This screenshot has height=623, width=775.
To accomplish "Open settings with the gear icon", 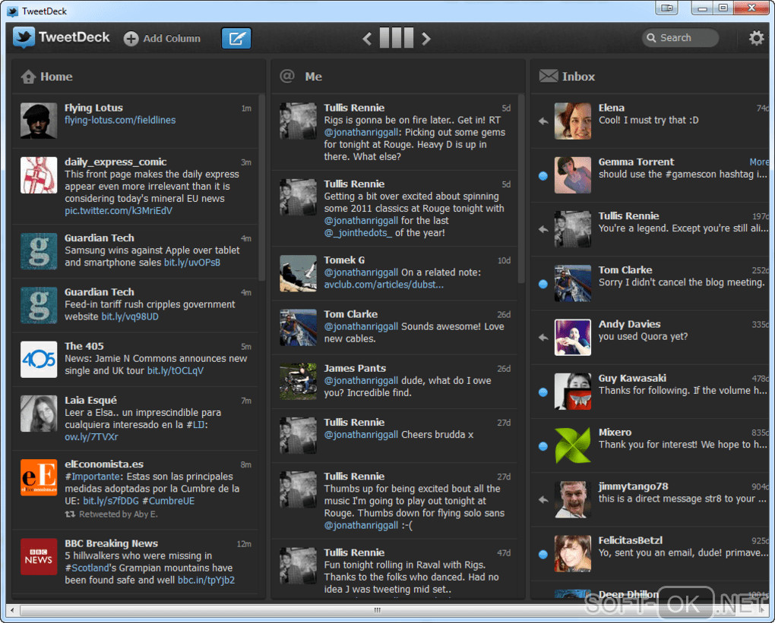I will tap(756, 38).
